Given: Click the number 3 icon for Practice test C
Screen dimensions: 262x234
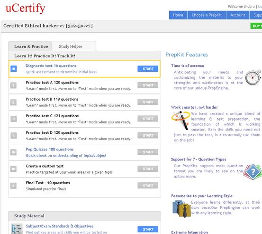Looking at the screenshot, I should click(13, 119).
